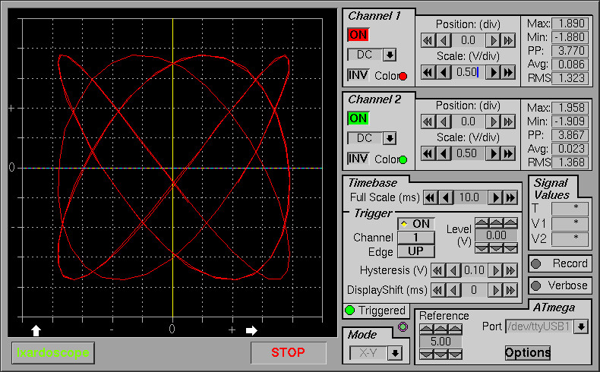Click Channel 1 Position single right arrow

493,40
